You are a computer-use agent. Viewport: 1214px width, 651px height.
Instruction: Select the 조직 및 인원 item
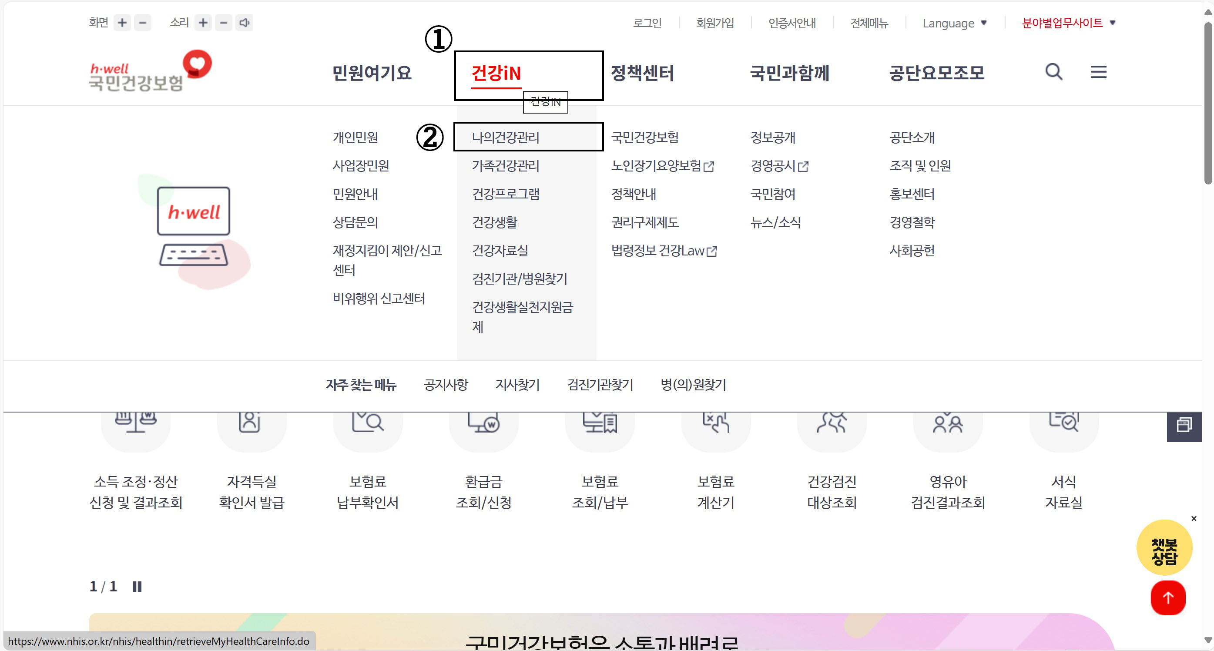pos(920,165)
